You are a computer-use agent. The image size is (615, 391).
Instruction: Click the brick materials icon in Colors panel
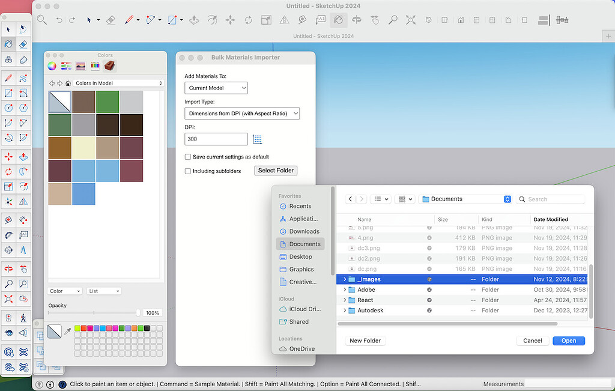(110, 65)
